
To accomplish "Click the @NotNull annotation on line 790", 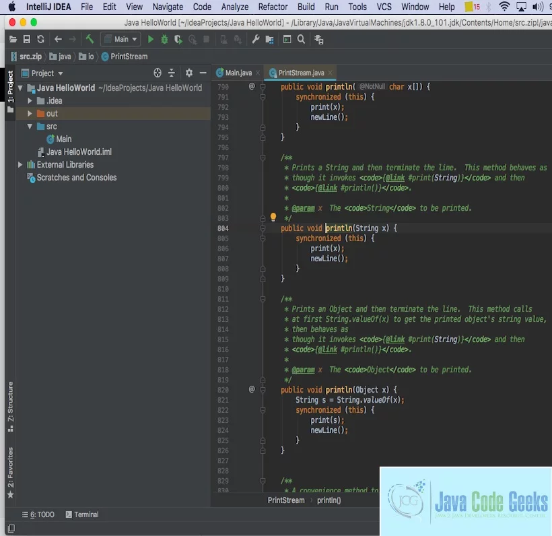I will click(372, 87).
